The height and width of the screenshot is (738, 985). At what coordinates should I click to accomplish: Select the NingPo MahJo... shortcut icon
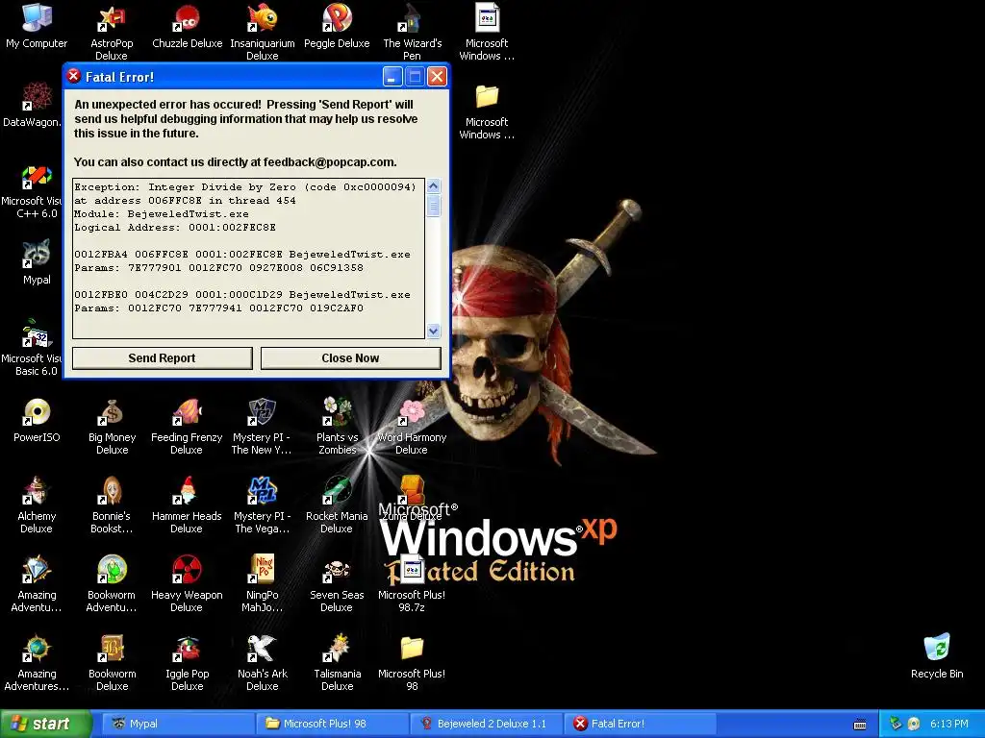[x=262, y=570]
